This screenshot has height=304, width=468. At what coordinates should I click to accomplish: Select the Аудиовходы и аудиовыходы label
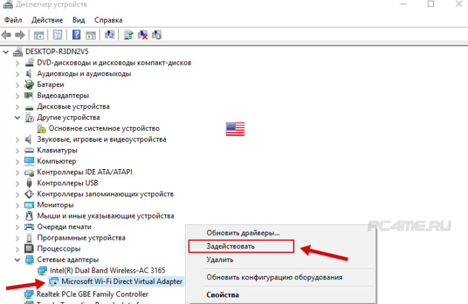pos(84,73)
